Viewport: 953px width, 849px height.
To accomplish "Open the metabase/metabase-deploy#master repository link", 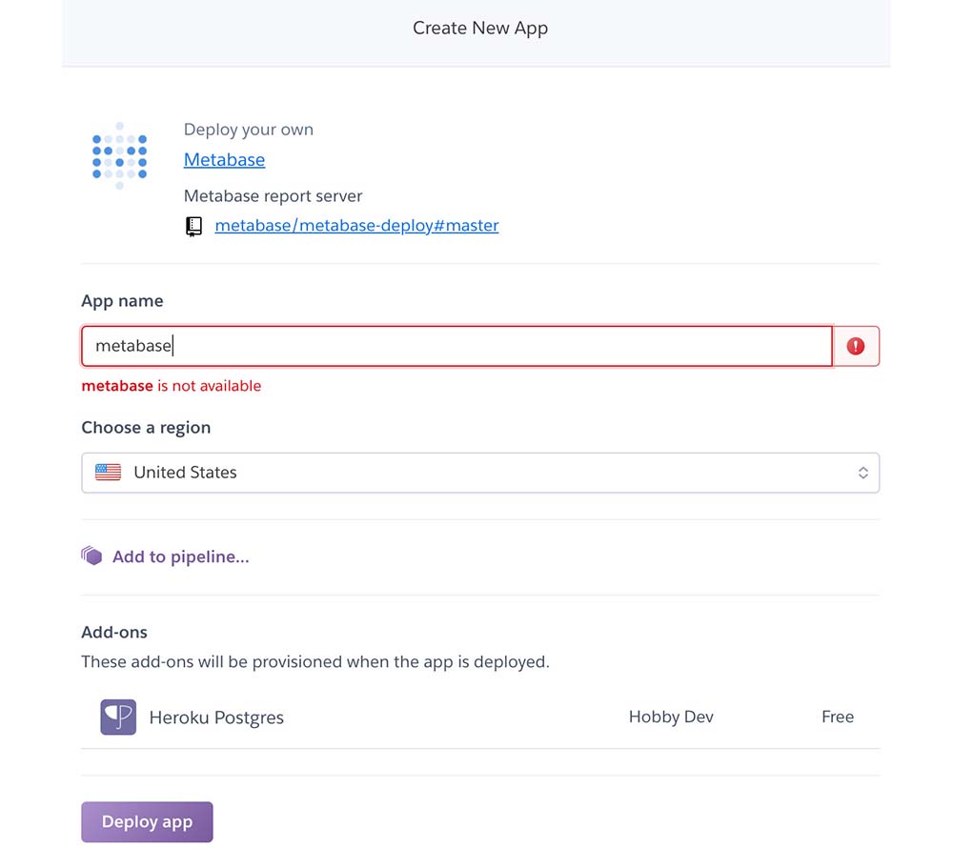I will pyautogui.click(x=356, y=226).
